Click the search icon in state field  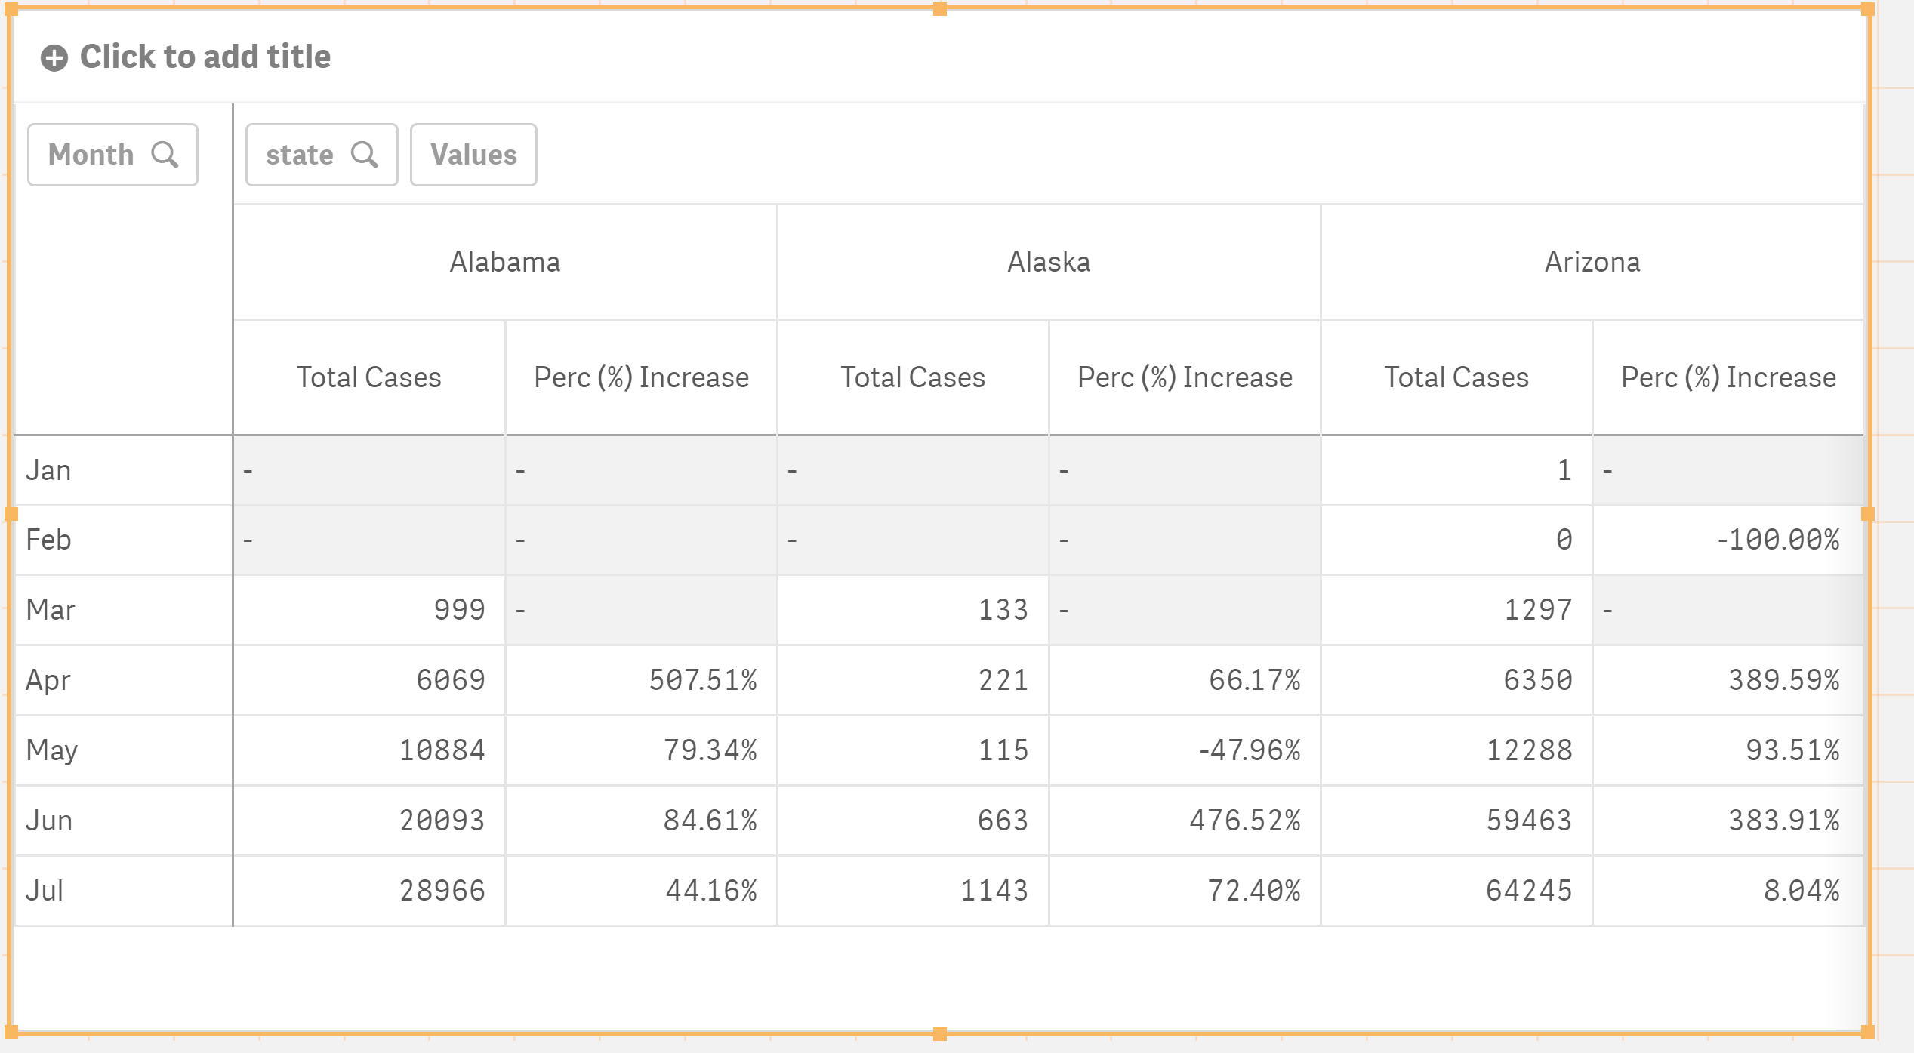(365, 154)
